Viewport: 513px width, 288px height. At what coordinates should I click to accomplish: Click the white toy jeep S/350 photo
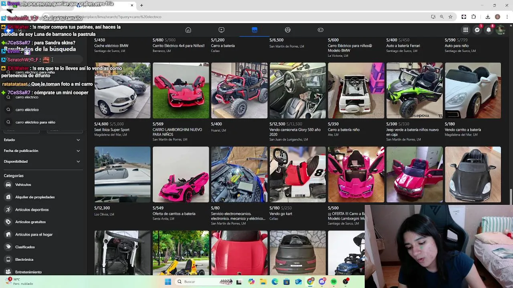click(x=356, y=90)
